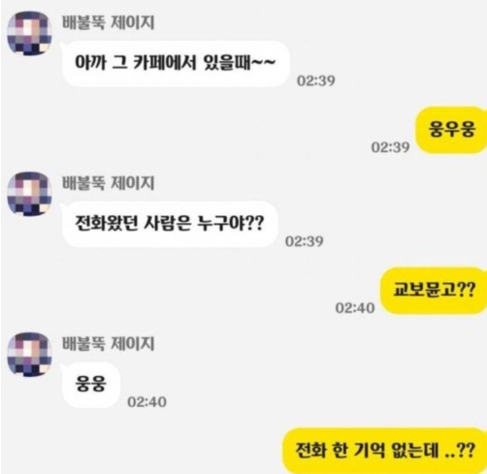
Task: Select the 02:40 timestamp next to '웅웅'
Action: pyautogui.click(x=146, y=402)
